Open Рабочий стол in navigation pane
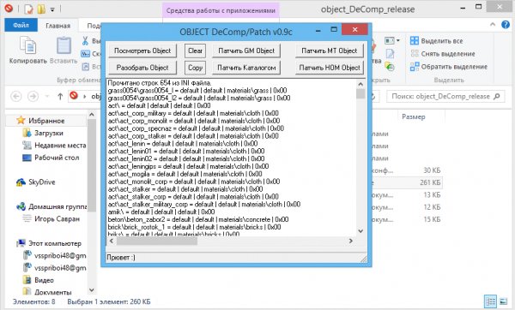 coord(51,158)
